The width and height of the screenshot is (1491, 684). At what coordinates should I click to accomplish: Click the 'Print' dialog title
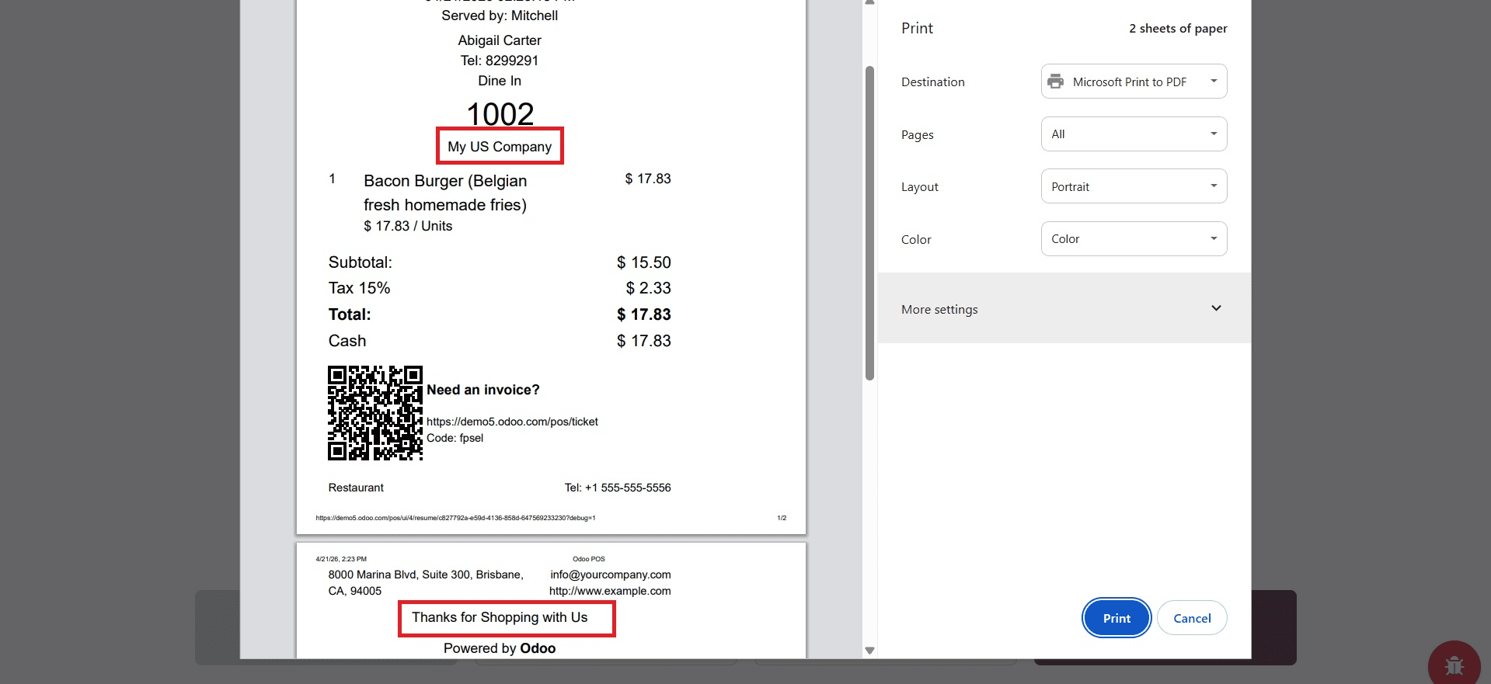[x=917, y=28]
